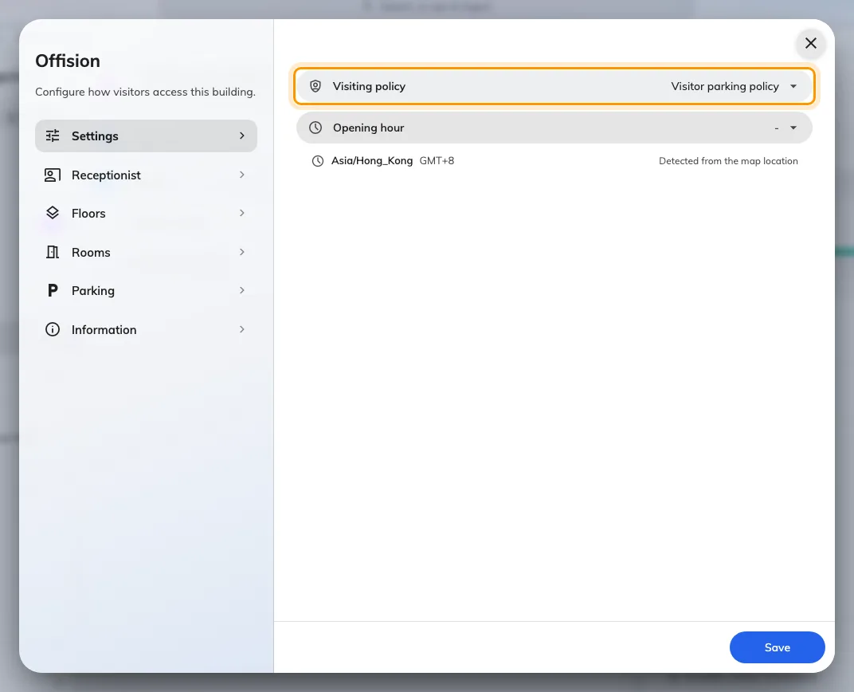Click the Visiting policy dropdown arrow
The image size is (854, 692).
coord(793,86)
